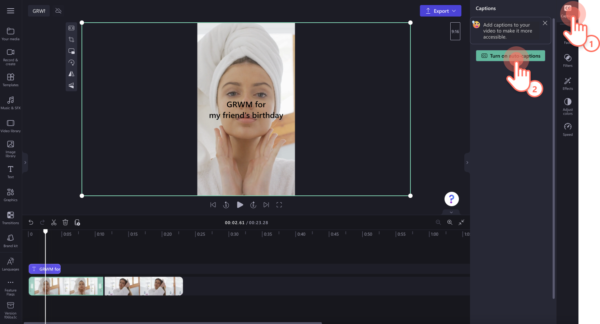Click the 0:30 mark on timeline ruler
The image size is (600, 324).
coord(234,234)
